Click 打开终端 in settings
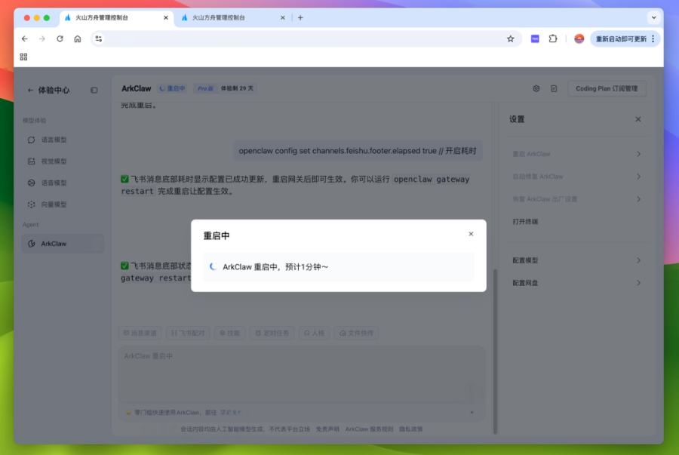The width and height of the screenshot is (679, 455). (525, 221)
